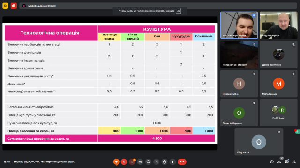This screenshot has width=300, height=168.
Task: Click the Вебінар від AGRONIX meeting title
Action: [45, 162]
